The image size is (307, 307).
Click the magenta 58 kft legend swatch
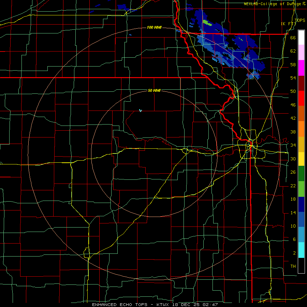click(x=301, y=68)
